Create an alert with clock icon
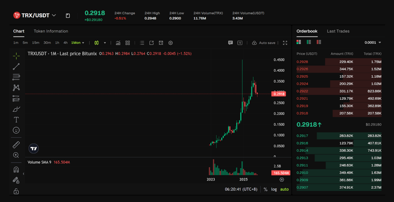Image resolution: width=394 pixels, height=202 pixels. point(161,43)
